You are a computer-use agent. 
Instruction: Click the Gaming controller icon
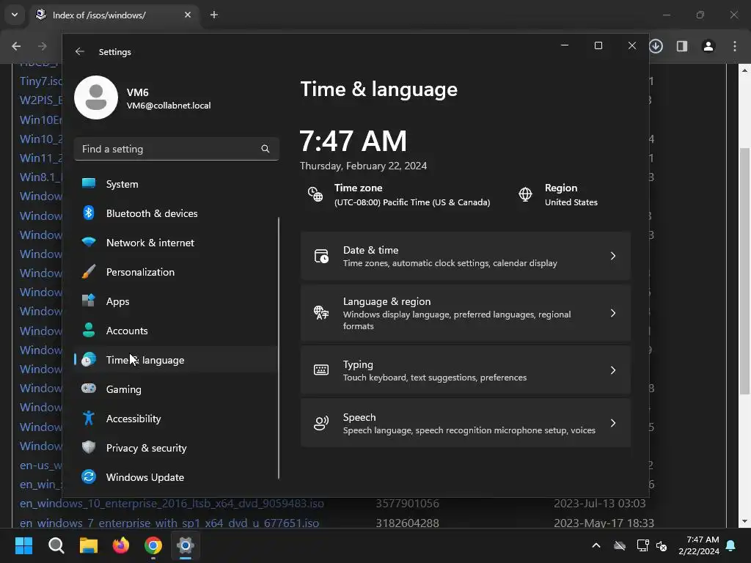point(89,389)
